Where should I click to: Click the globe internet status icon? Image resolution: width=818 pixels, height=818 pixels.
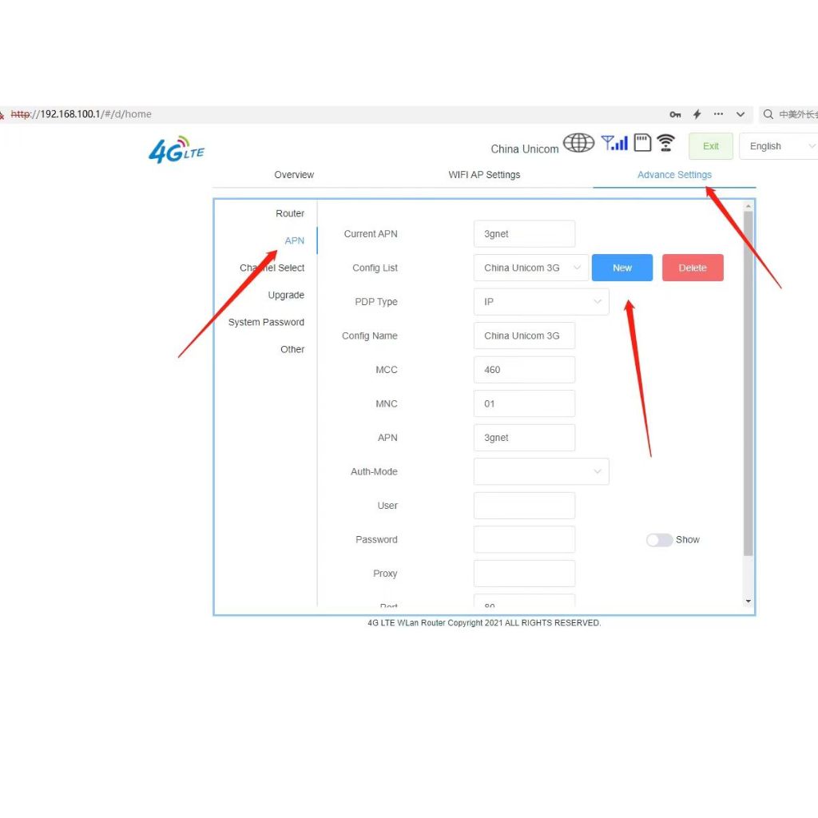[x=578, y=142]
